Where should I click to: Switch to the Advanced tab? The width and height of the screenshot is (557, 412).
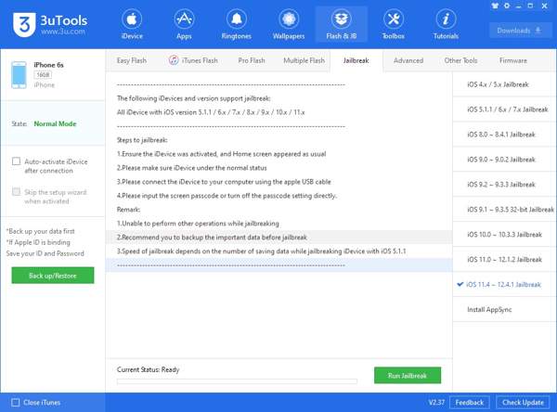point(408,60)
